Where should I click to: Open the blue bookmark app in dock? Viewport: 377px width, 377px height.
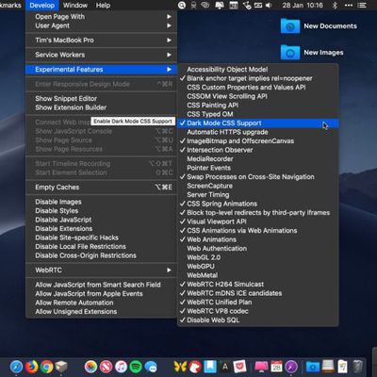point(210,367)
